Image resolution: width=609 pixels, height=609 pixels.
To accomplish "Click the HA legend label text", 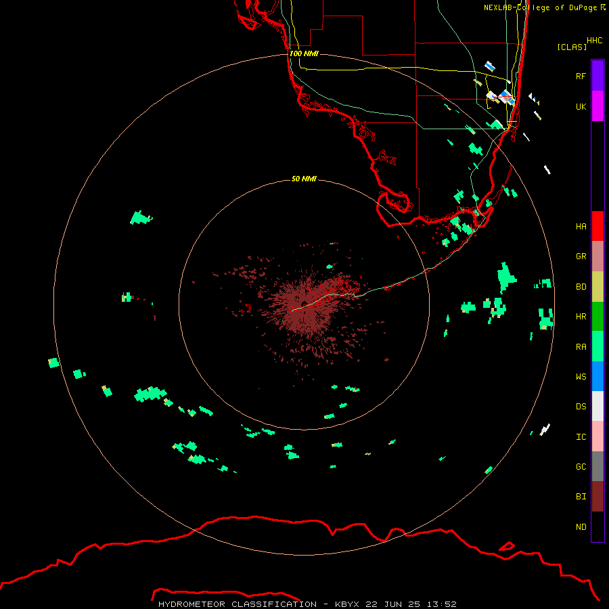I will (581, 227).
